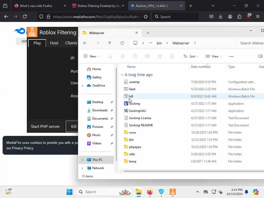Collapse the 'A long time ago' group
This screenshot has height=198, width=264.
[122, 75]
